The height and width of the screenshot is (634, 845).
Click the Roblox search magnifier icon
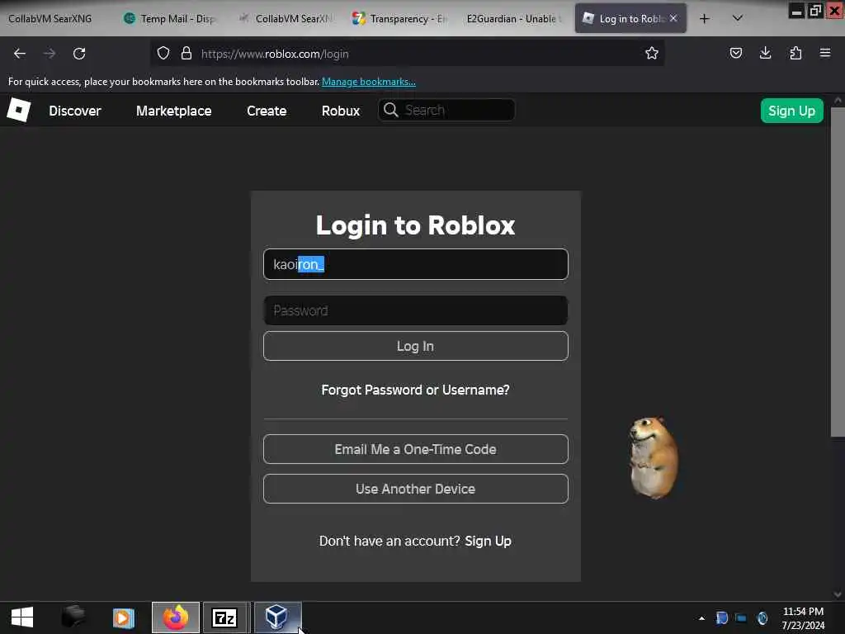[390, 110]
